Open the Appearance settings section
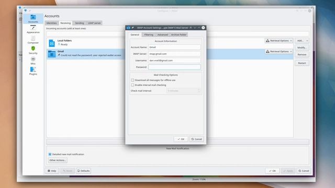 point(33,29)
